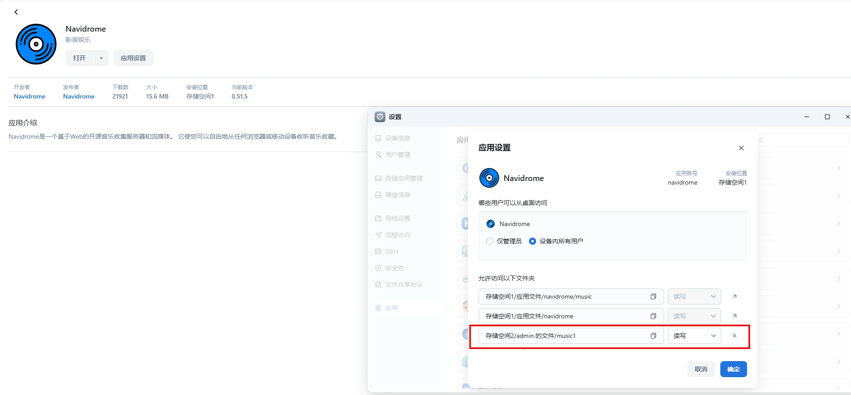Click the 设备信息 sidebar icon
Screen dimensions: 851x395
click(378, 138)
